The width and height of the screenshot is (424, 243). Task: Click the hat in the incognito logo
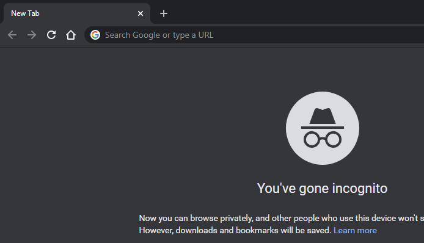(323, 118)
